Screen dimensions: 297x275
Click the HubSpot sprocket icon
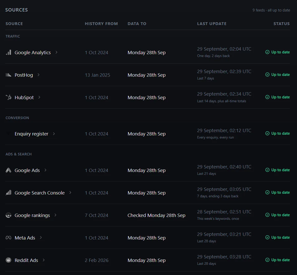click(x=8, y=97)
